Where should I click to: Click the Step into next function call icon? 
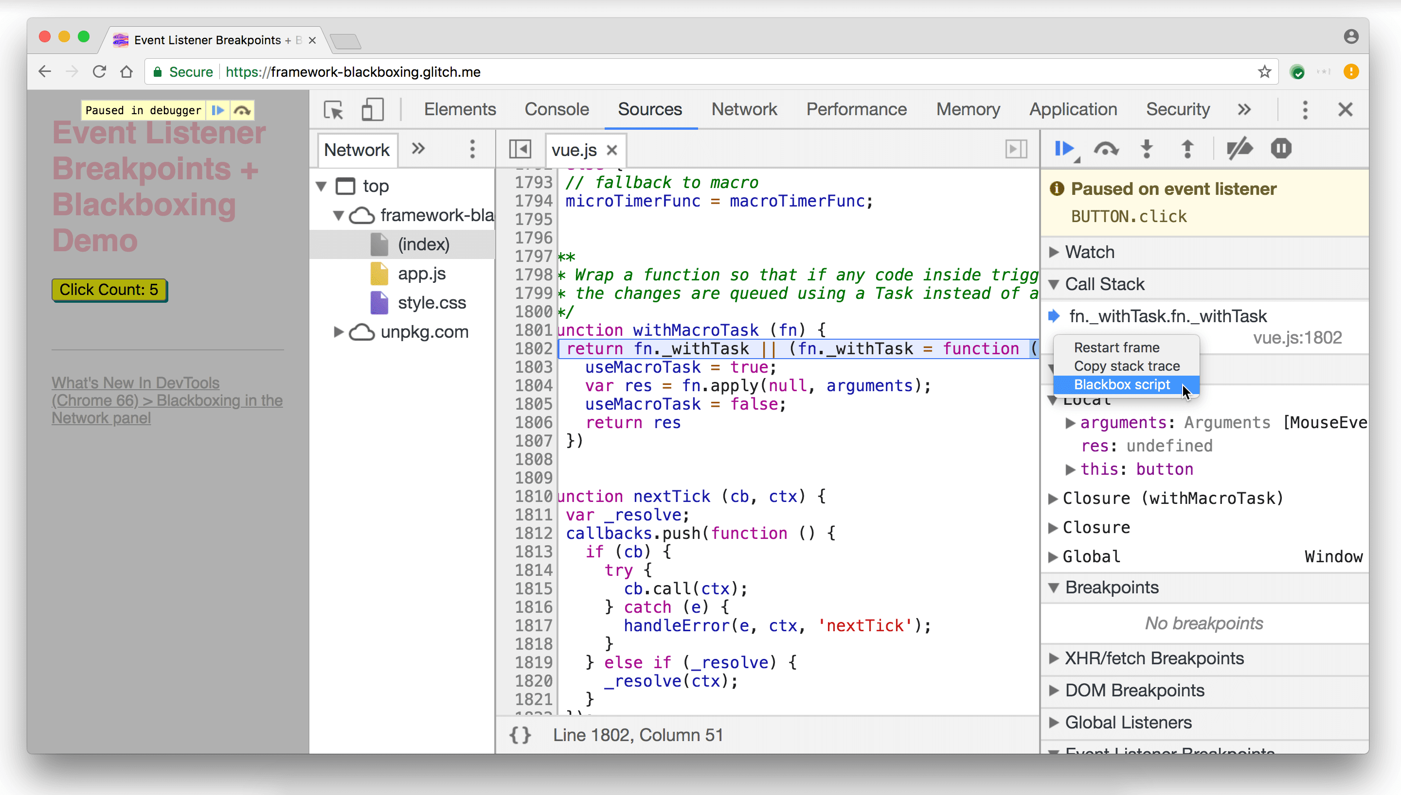(x=1146, y=149)
